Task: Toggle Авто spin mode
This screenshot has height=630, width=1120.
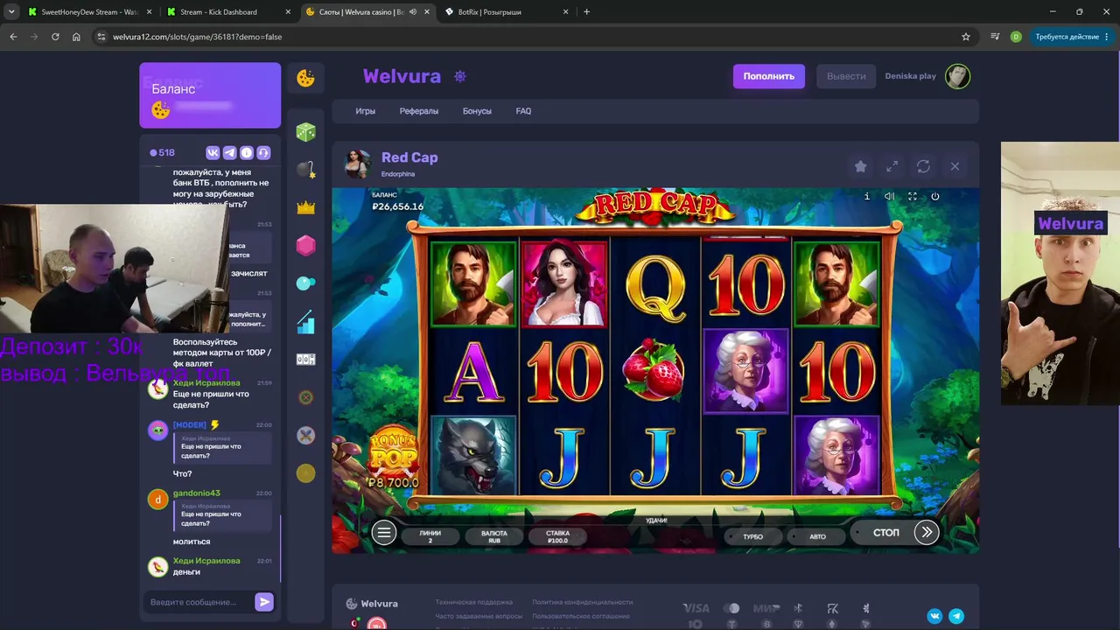Action: pyautogui.click(x=818, y=536)
